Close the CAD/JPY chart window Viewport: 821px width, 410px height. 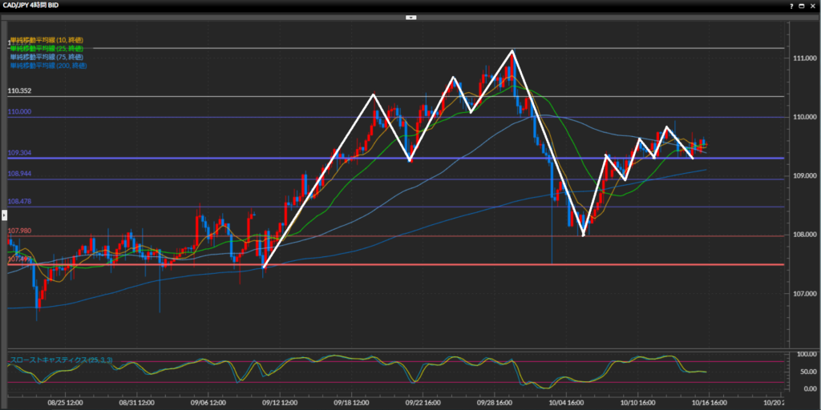[x=813, y=5]
